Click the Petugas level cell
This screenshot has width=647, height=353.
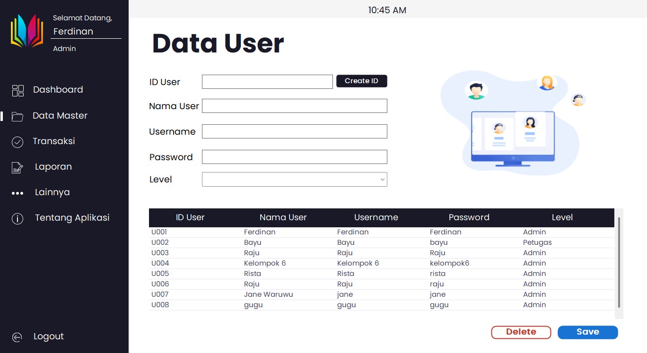tap(537, 242)
